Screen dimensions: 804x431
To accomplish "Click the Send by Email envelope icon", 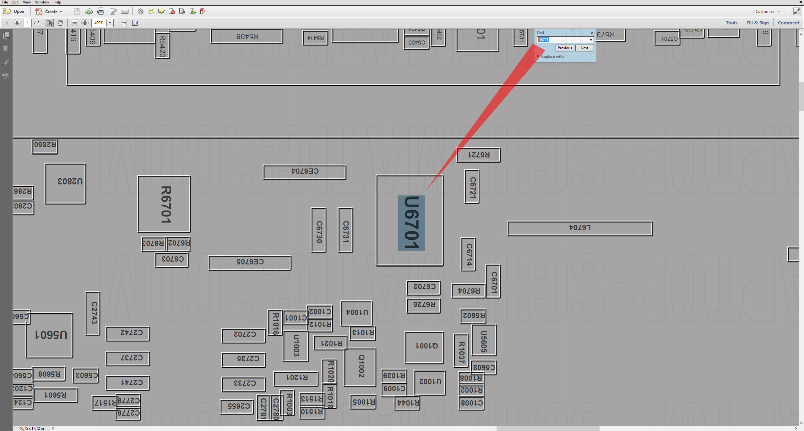I will click(125, 12).
